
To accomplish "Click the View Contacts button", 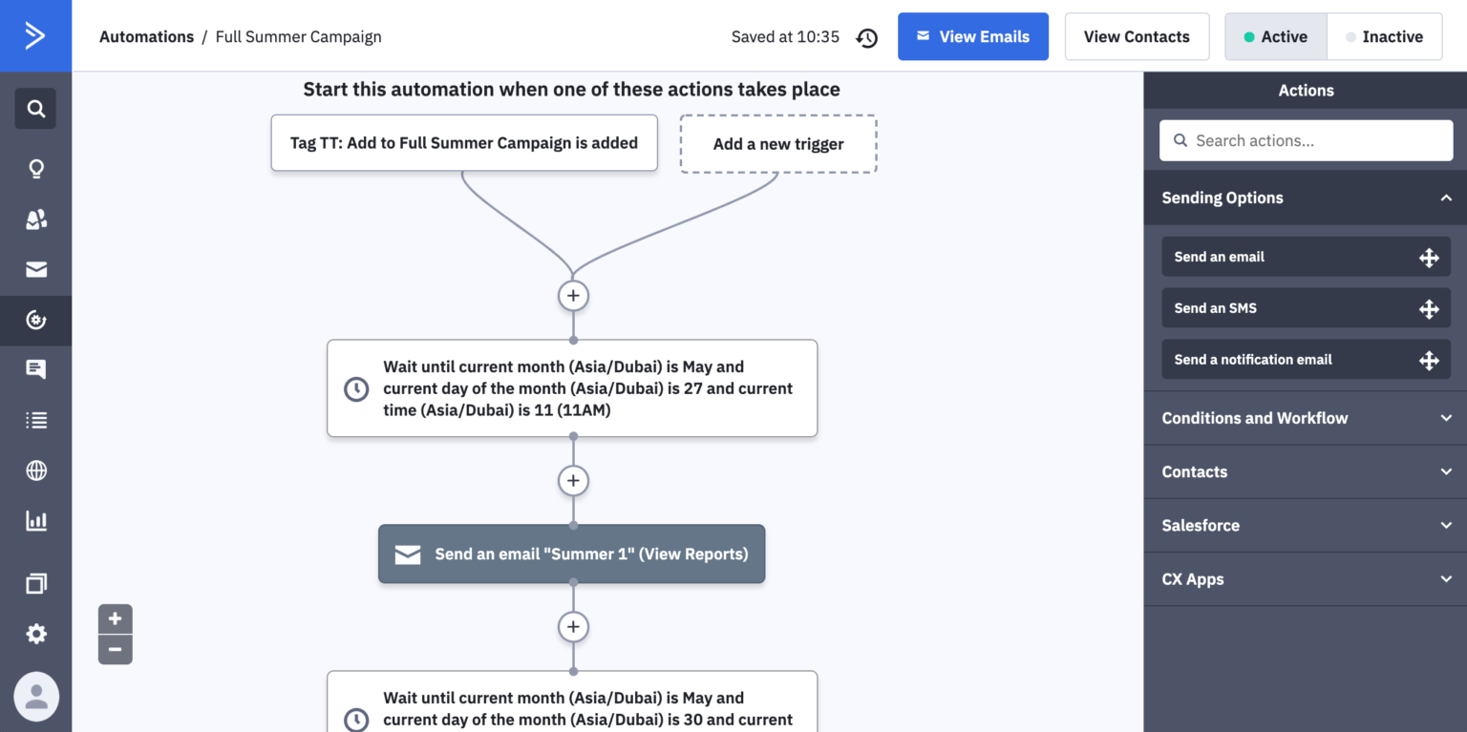I will point(1137,36).
